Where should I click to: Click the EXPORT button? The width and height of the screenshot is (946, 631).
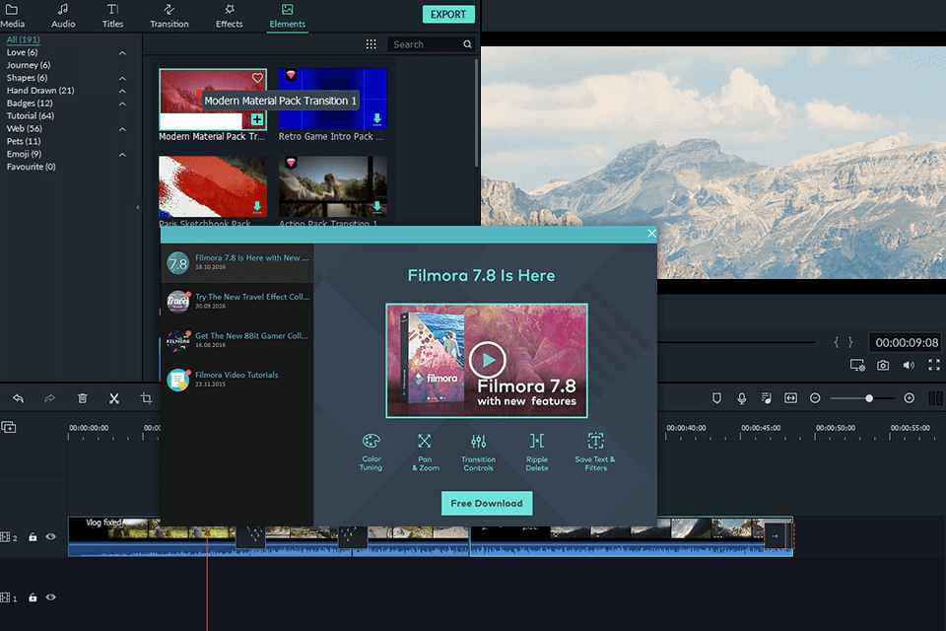[448, 14]
